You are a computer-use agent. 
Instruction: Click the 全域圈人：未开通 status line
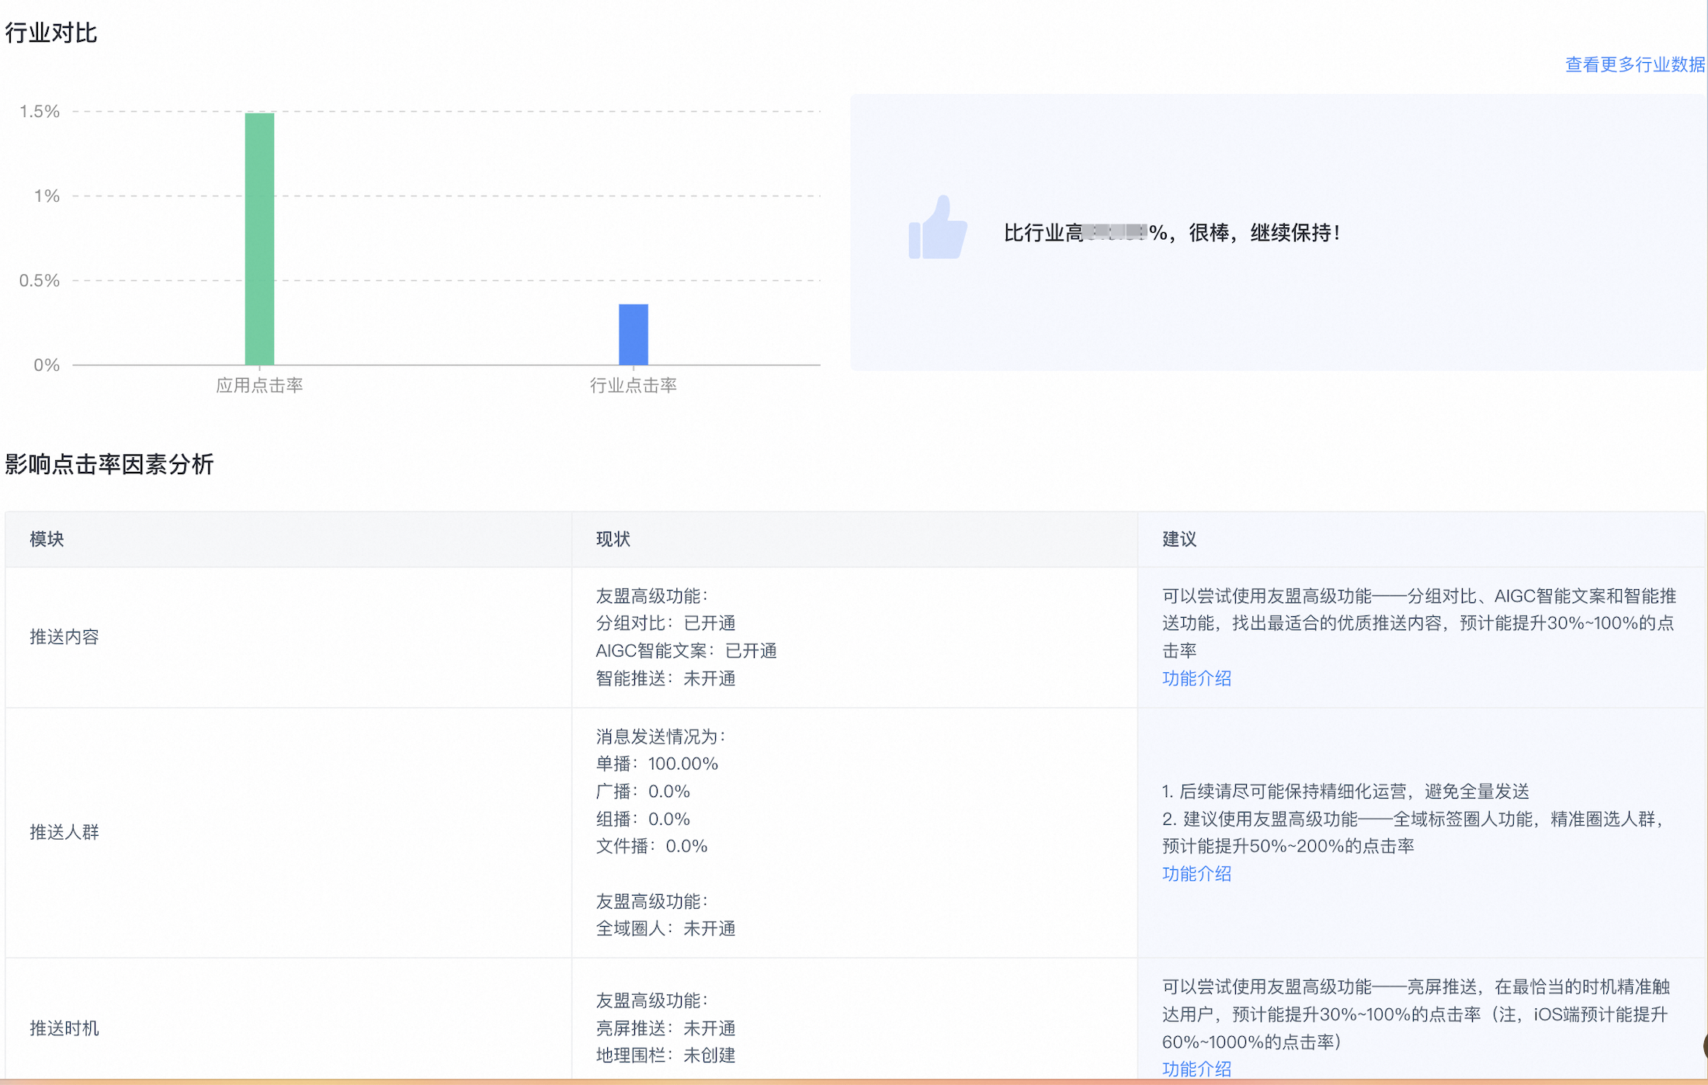point(665,928)
